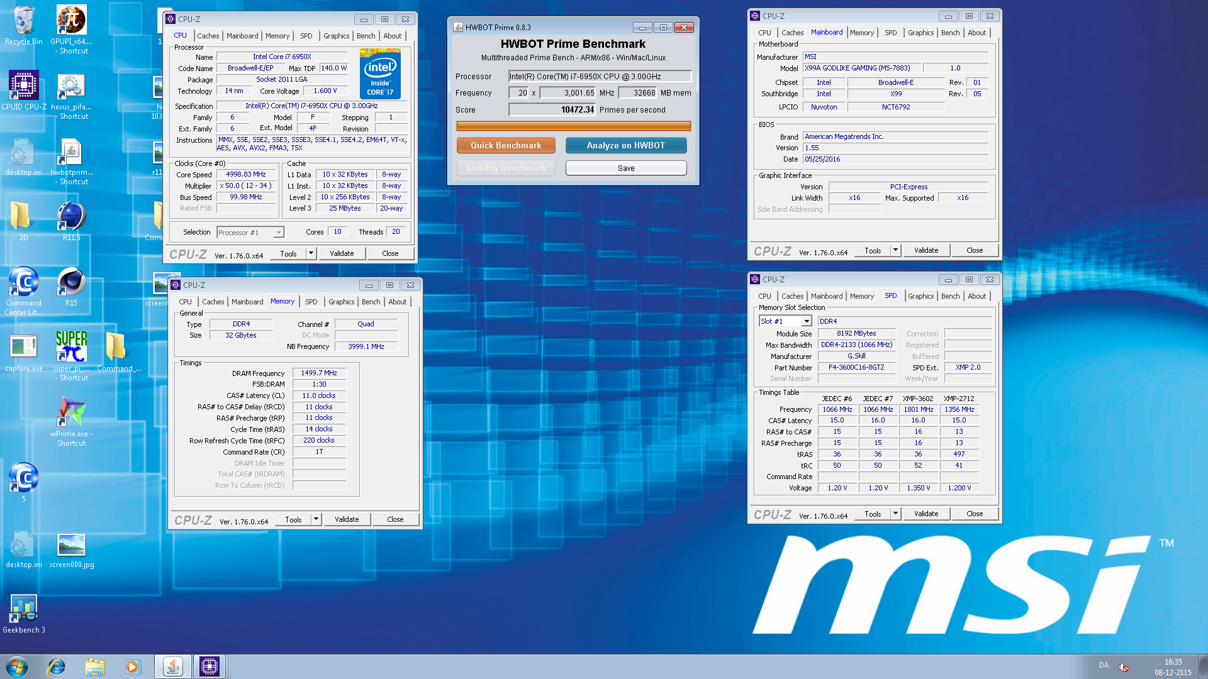Image resolution: width=1208 pixels, height=679 pixels.
Task: Click Analyze on HWBOT button
Action: tap(625, 145)
